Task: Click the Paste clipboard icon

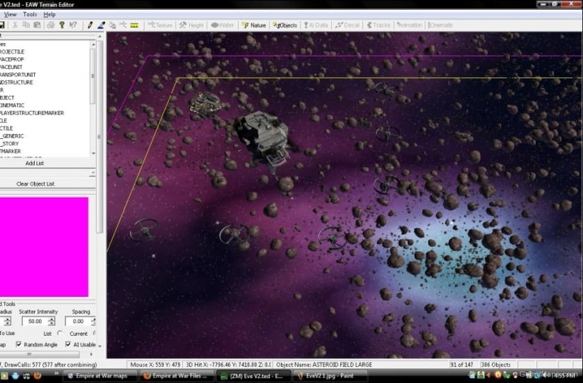Action: pyautogui.click(x=37, y=25)
